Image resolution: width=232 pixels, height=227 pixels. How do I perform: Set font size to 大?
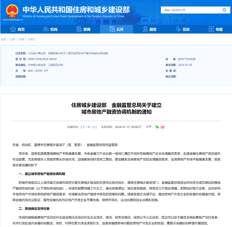coord(84,127)
